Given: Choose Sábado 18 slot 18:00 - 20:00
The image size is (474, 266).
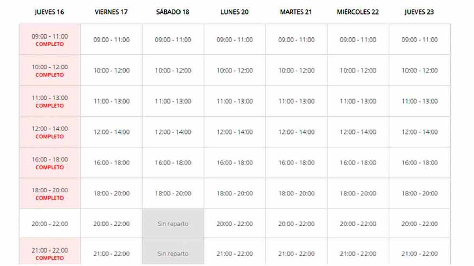Looking at the screenshot, I should point(173,193).
